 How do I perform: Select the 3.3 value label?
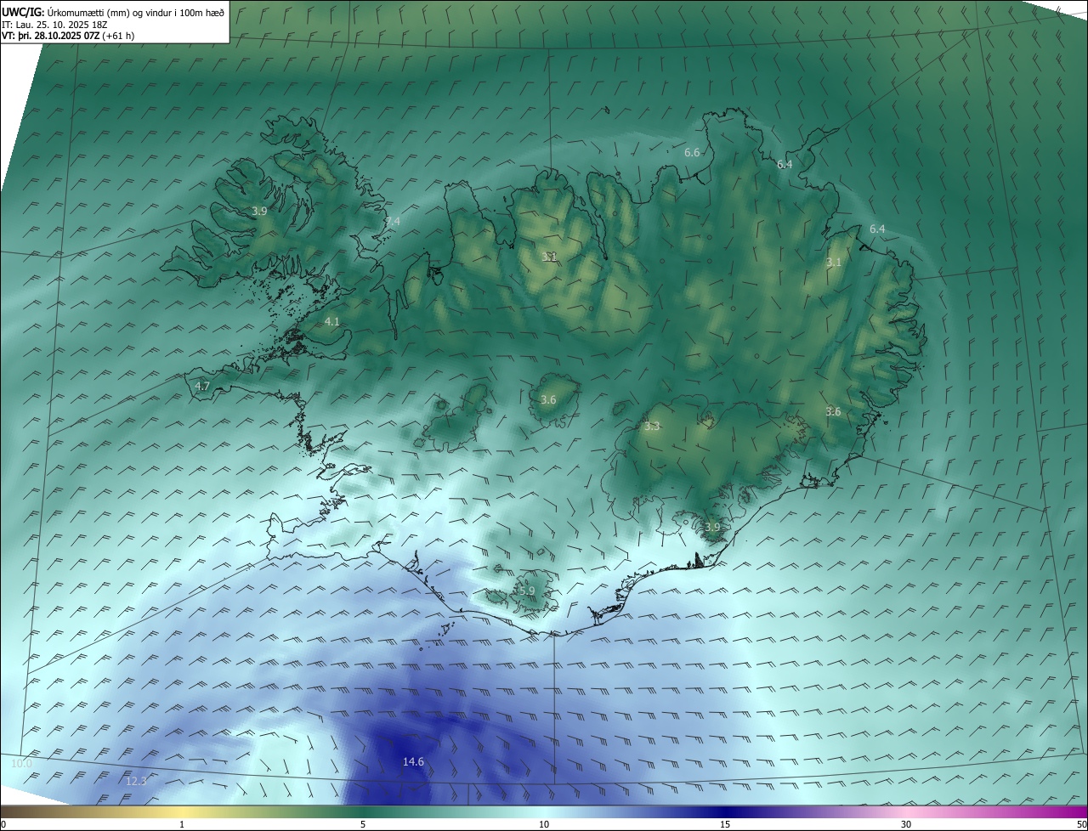pyautogui.click(x=652, y=427)
